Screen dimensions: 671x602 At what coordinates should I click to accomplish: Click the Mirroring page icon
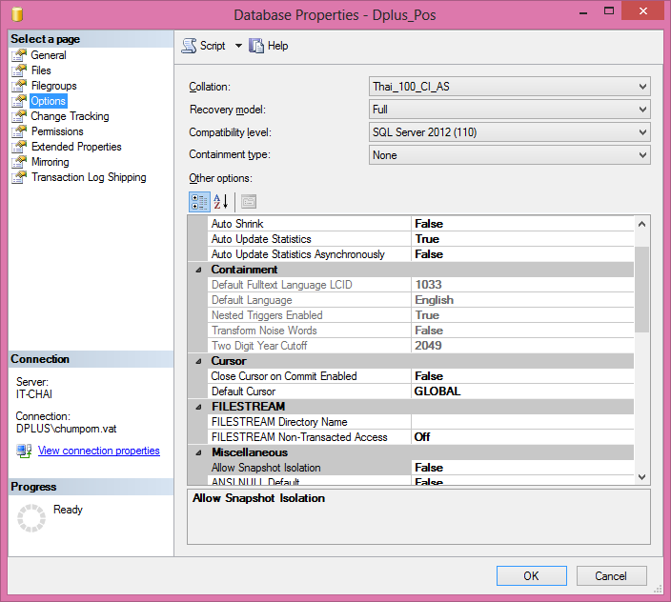(x=19, y=162)
